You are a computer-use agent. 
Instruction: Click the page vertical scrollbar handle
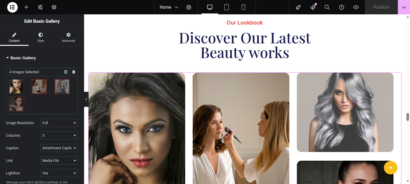pyautogui.click(x=408, y=117)
